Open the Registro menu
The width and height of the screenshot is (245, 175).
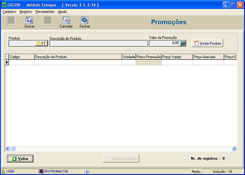click(26, 12)
